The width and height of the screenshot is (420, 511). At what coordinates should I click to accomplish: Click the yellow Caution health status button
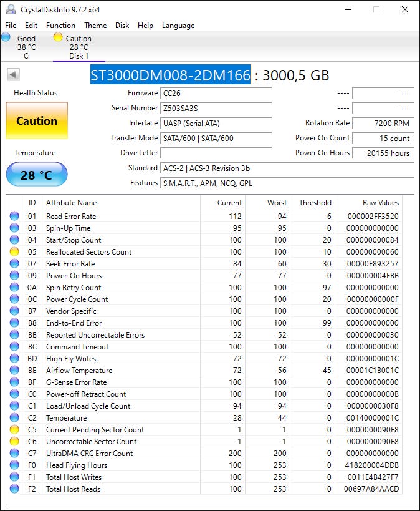point(37,121)
